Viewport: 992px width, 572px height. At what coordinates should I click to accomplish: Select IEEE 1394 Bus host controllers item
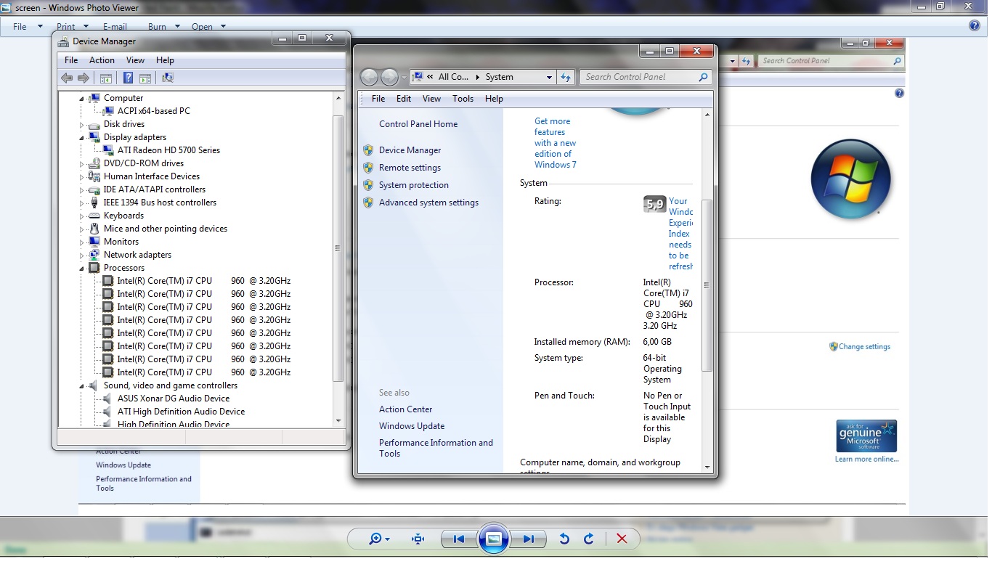point(160,203)
